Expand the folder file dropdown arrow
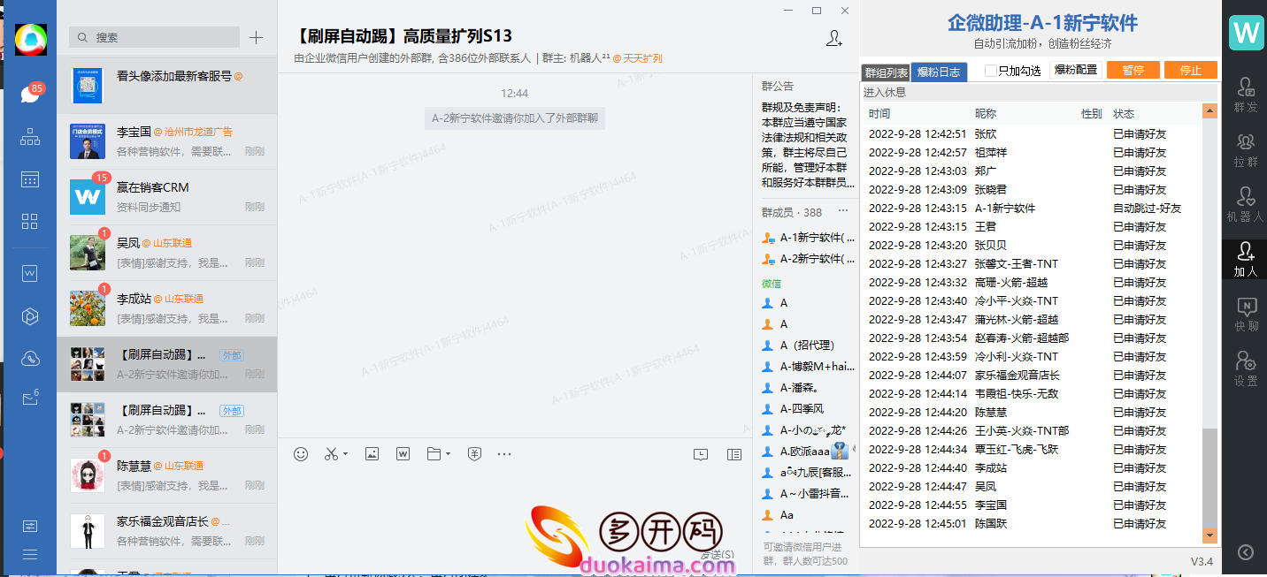Image resolution: width=1267 pixels, height=577 pixels. [449, 454]
